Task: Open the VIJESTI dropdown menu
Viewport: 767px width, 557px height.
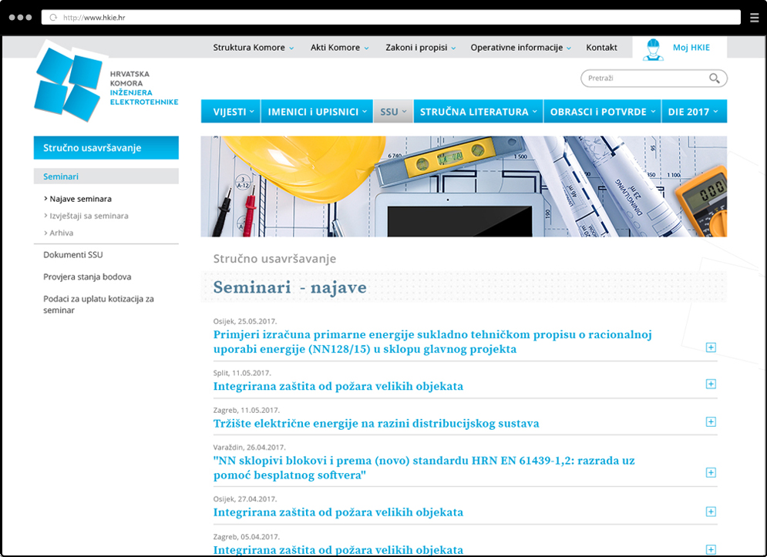Action: pyautogui.click(x=230, y=112)
